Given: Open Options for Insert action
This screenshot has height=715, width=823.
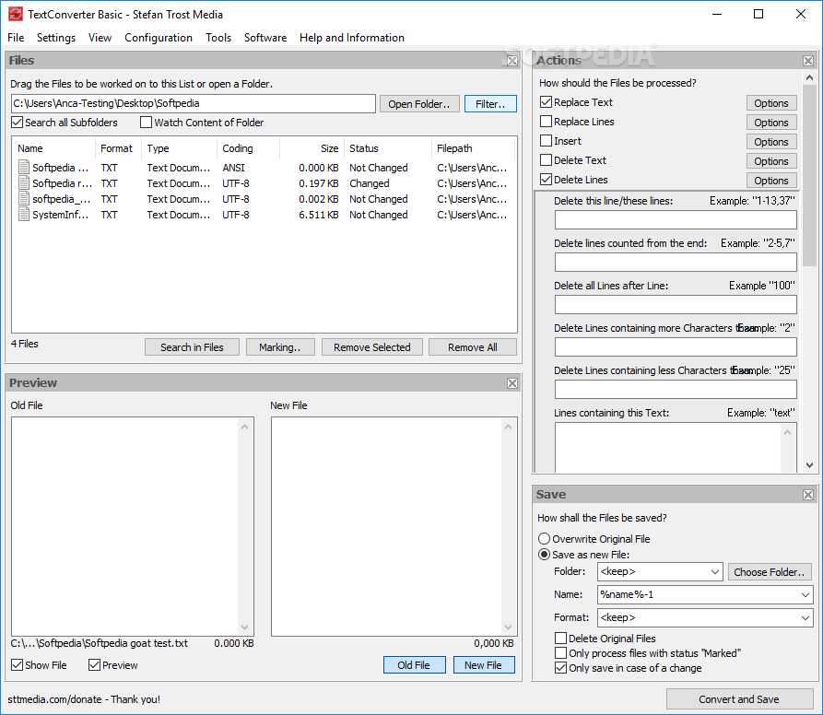Looking at the screenshot, I should 771,142.
